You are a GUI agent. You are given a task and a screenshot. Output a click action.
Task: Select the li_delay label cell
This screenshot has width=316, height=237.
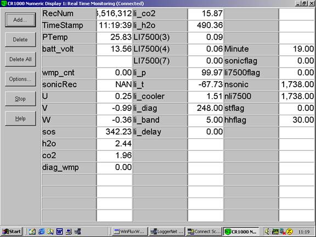pyautogui.click(x=160, y=132)
